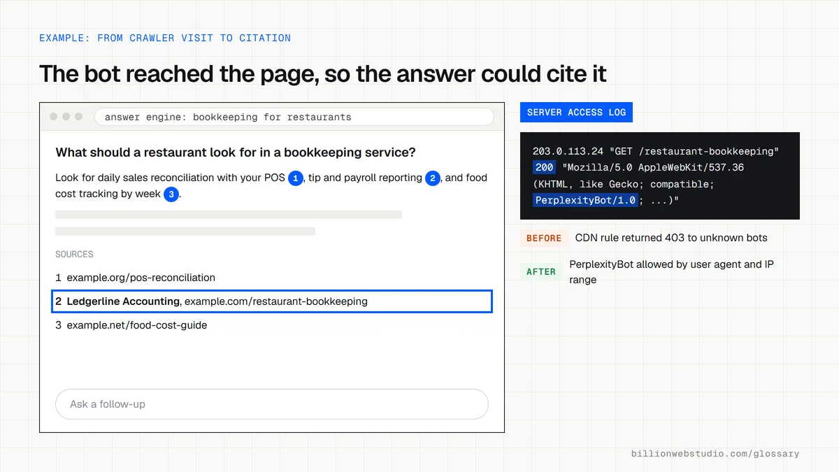Click the SOURCES heading
Viewport: 839px width, 472px height.
click(74, 255)
